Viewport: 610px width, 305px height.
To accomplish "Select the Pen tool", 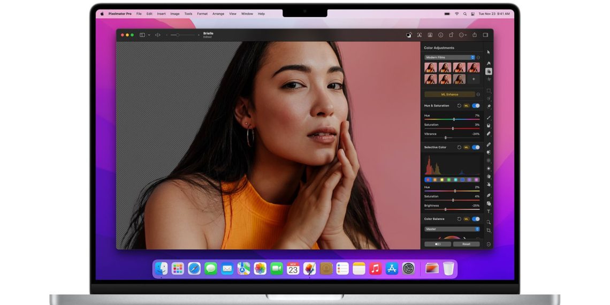I will (489, 195).
